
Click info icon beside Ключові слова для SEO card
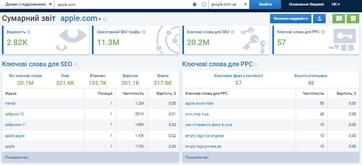point(232,32)
